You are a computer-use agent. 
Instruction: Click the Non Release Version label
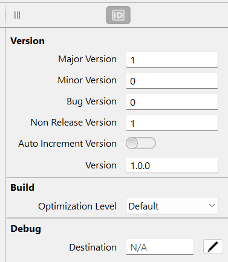pos(74,123)
